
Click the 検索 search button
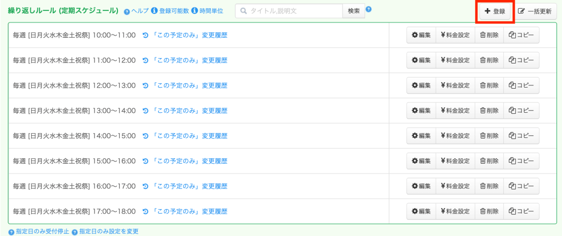point(353,11)
